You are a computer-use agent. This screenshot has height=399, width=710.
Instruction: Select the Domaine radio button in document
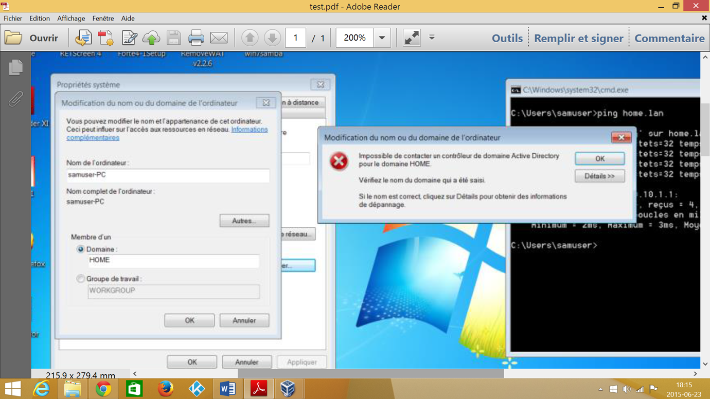(x=80, y=249)
